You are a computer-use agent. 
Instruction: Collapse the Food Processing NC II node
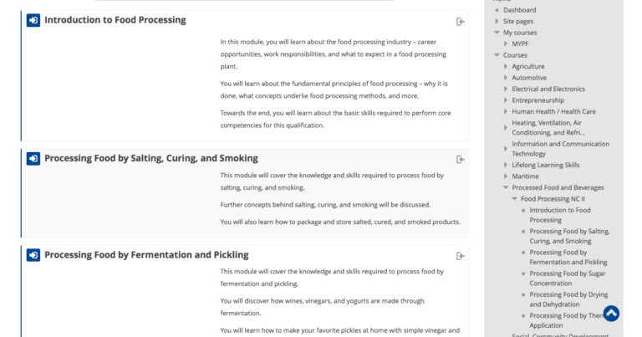[515, 199]
